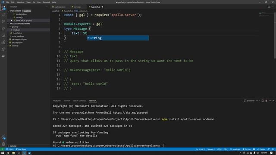
Task: Switch to the Output panel tab
Action: click(67, 101)
